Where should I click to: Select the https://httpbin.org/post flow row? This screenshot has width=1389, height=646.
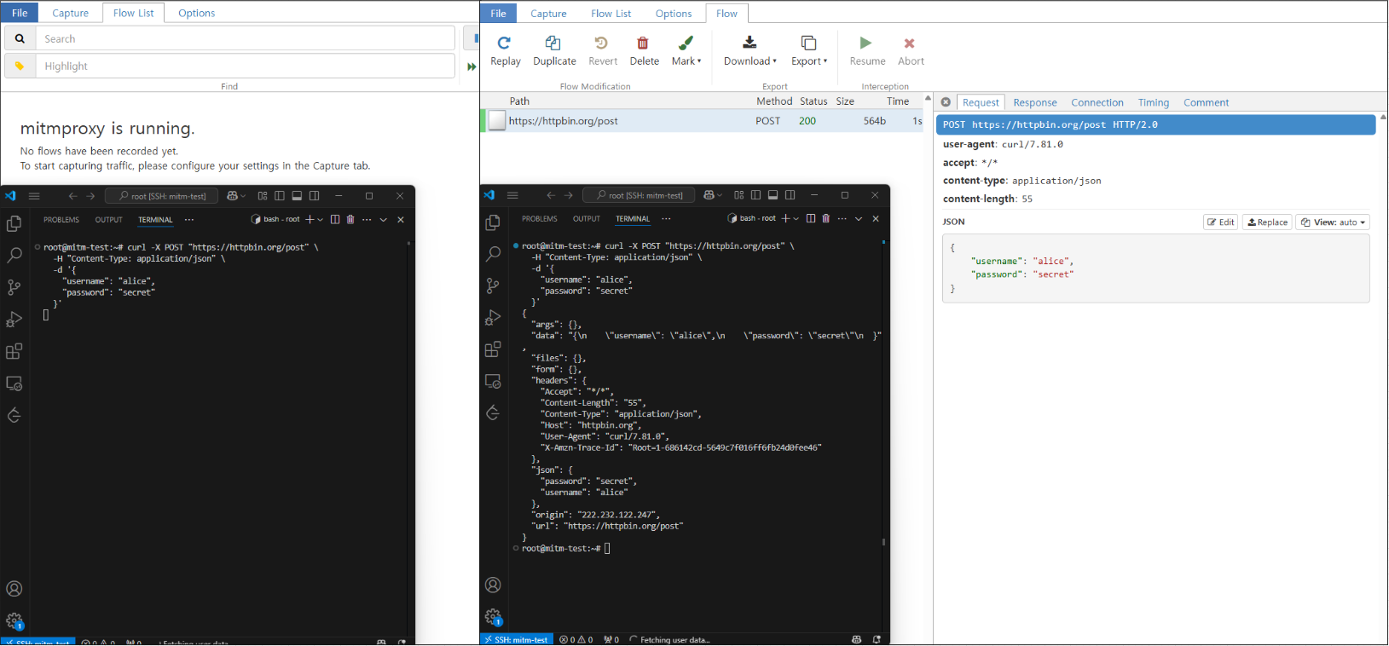tap(703, 121)
